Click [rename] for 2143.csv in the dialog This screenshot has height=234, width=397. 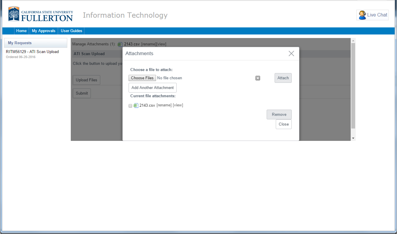[164, 105]
